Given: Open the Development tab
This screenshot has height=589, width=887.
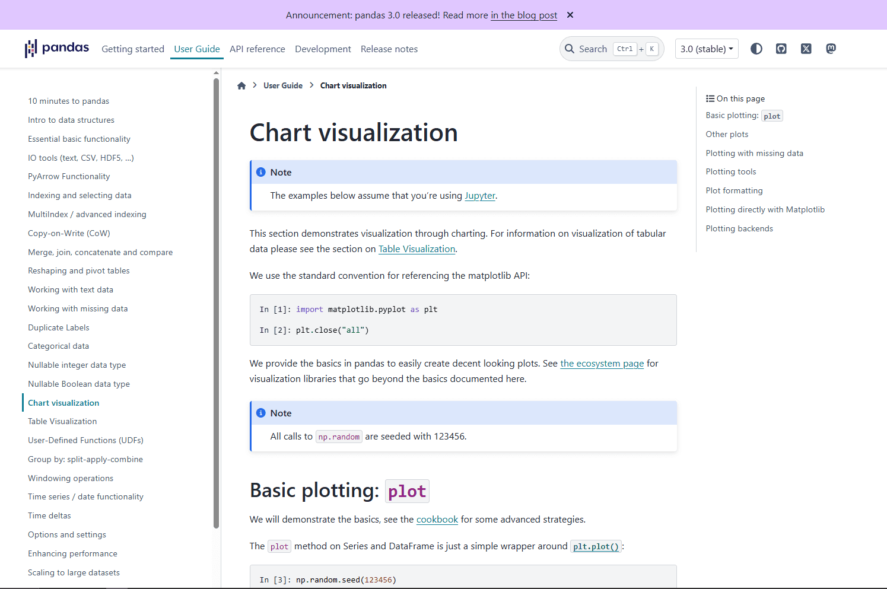Looking at the screenshot, I should point(323,49).
